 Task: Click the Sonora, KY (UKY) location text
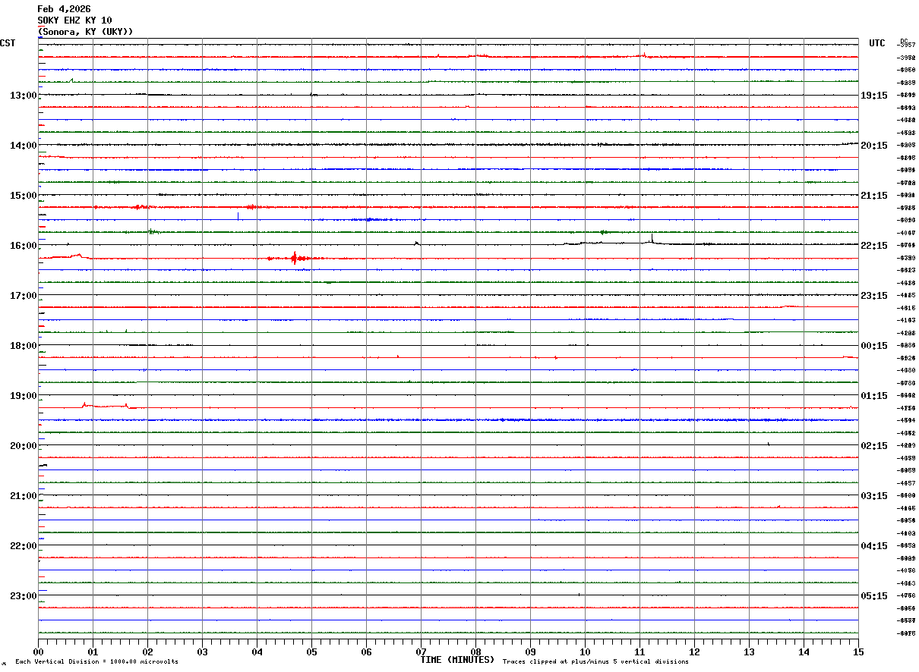coord(85,32)
